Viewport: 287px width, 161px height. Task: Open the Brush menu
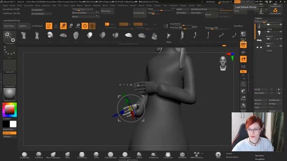coord(13,5)
